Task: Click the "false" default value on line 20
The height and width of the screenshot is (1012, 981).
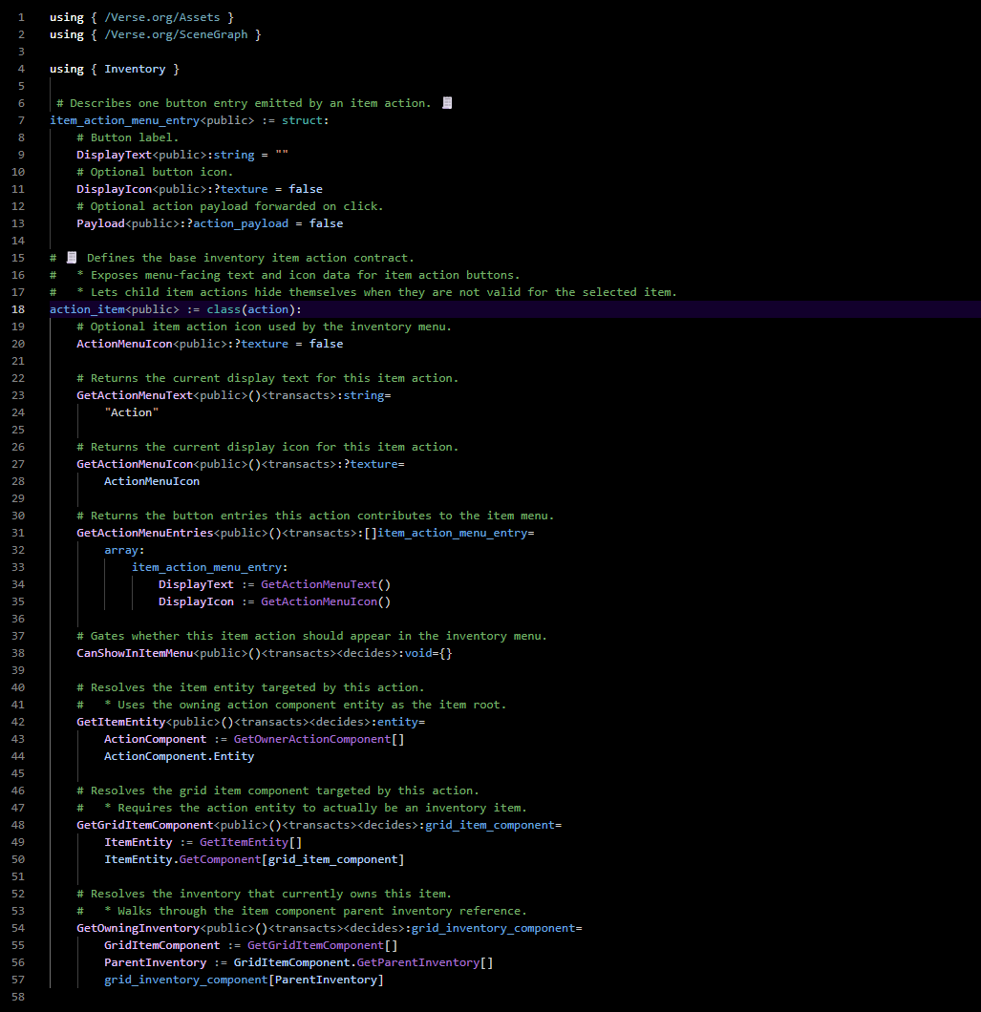Action: [x=326, y=344]
